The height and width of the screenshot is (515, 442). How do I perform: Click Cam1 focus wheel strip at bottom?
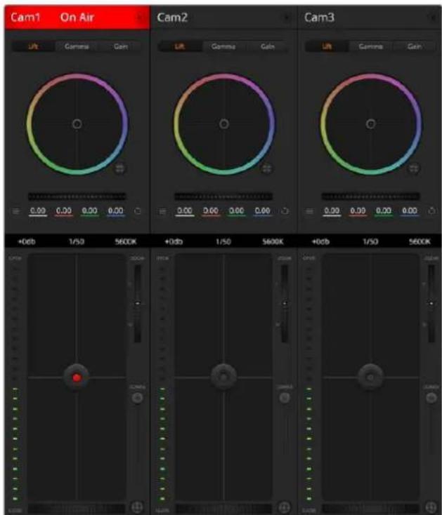(x=77, y=509)
